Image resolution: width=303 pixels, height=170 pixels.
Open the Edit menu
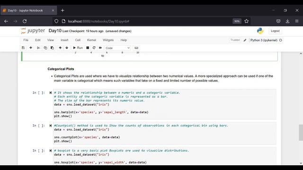pyautogui.click(x=38, y=40)
